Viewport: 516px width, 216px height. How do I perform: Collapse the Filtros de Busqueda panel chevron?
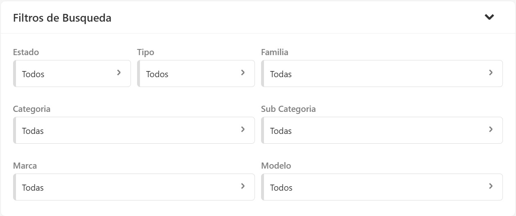tap(489, 17)
